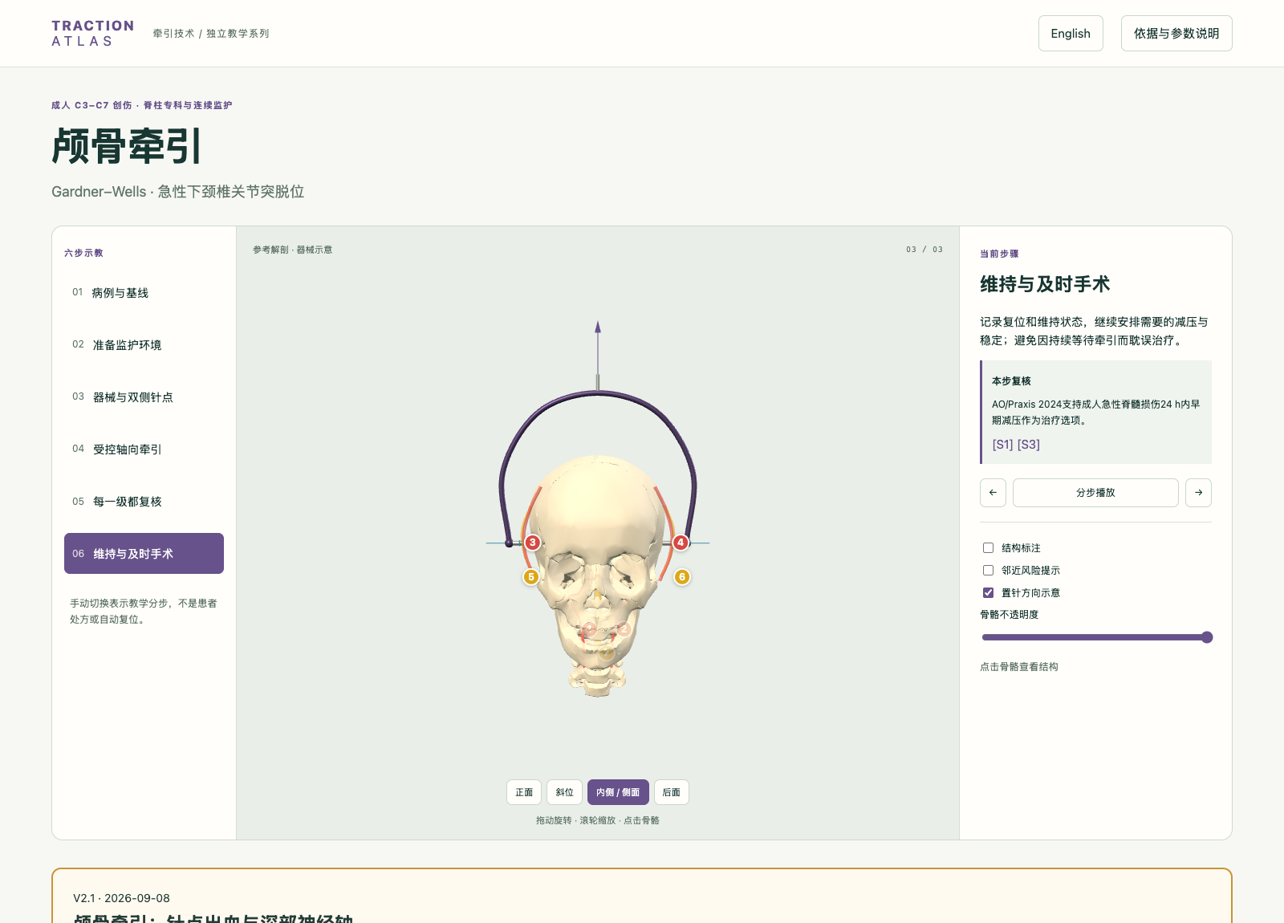Select yellow marker 6 near skull

(x=682, y=576)
